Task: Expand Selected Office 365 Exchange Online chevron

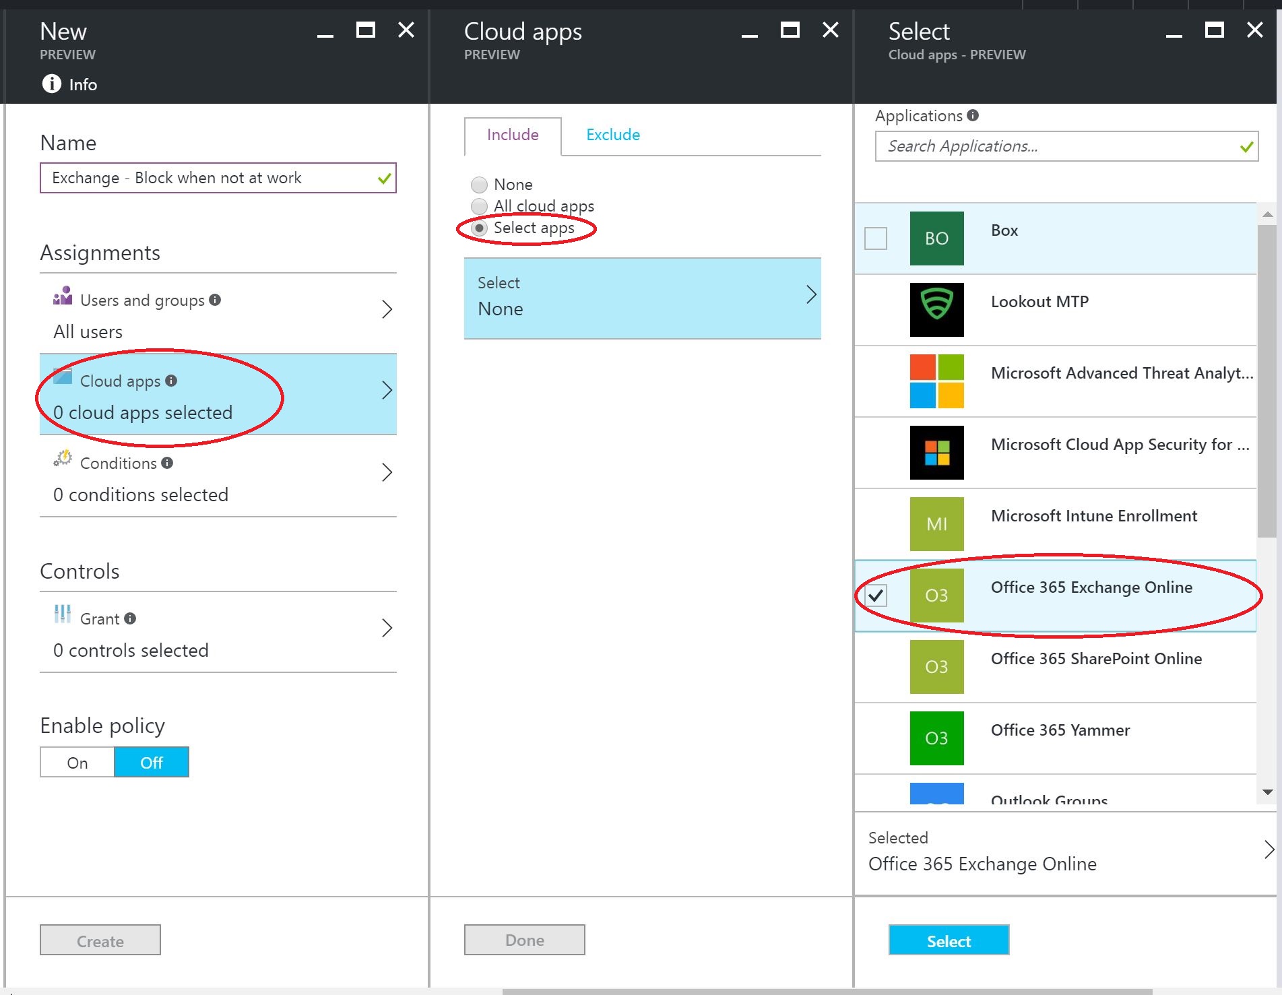Action: pyautogui.click(x=1269, y=849)
